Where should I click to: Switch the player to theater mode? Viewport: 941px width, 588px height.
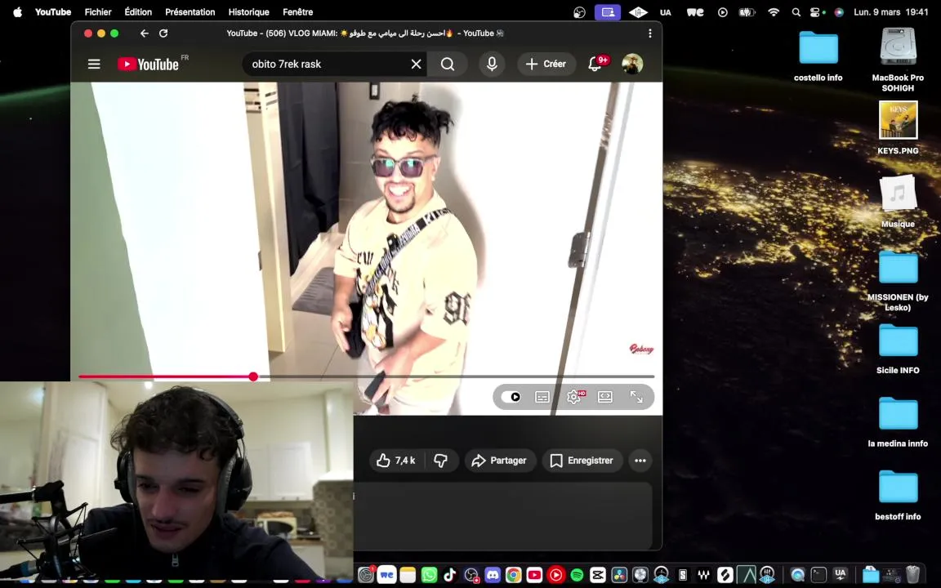click(605, 397)
